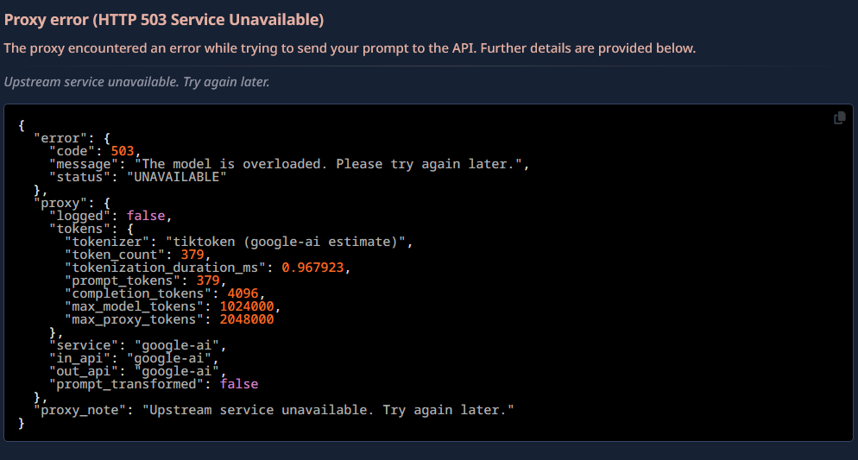Click the Proxy error HTTP 503 heading
This screenshot has height=460, width=858.
click(164, 20)
